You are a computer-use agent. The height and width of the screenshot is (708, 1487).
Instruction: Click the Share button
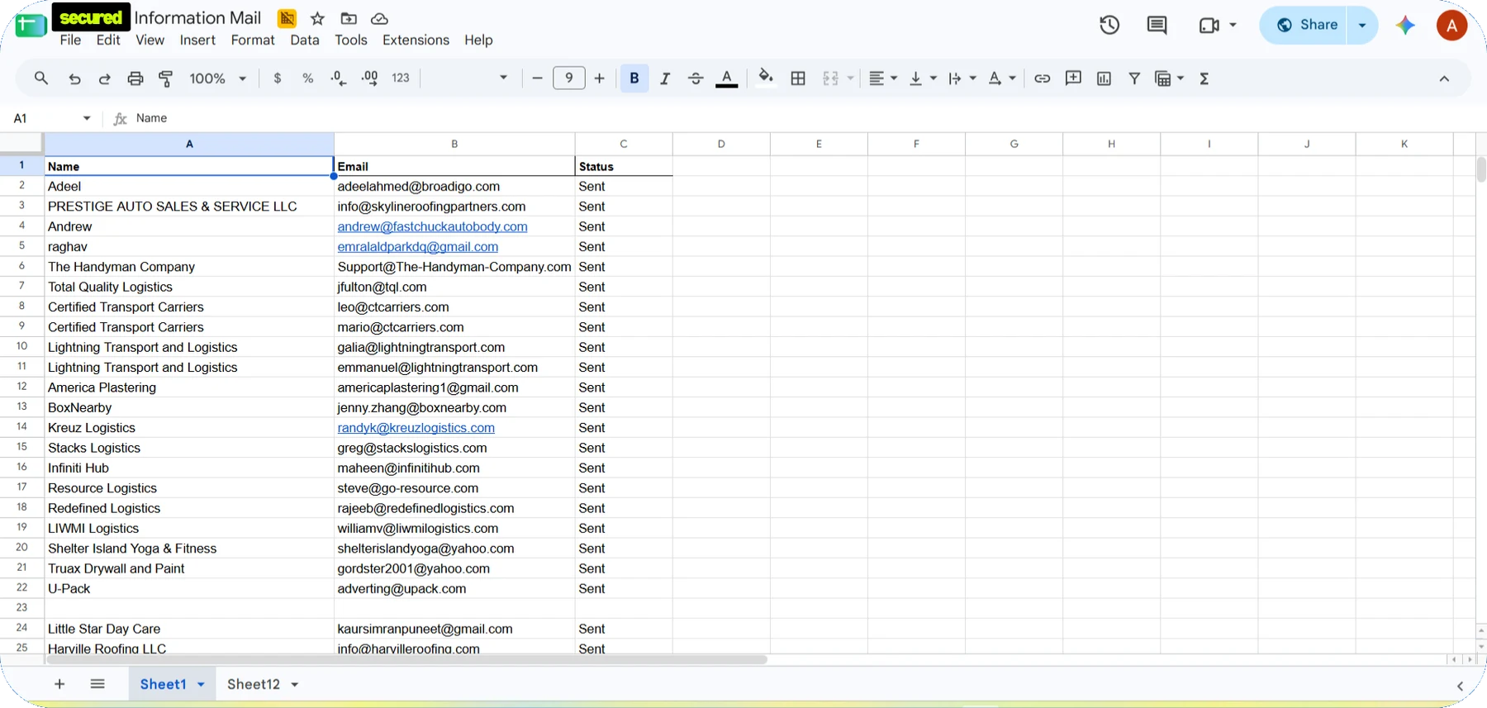(1306, 25)
